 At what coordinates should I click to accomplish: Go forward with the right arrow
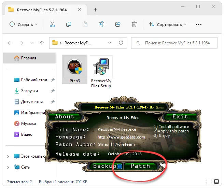pyautogui.click(x=22, y=43)
